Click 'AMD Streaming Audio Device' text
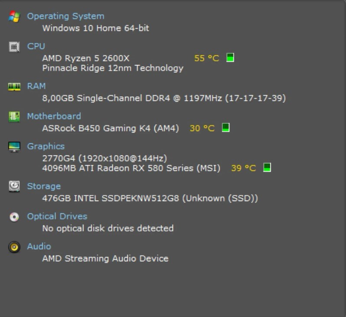346x317 pixels. click(105, 258)
